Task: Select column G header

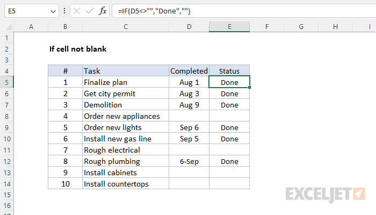Action: [x=301, y=27]
